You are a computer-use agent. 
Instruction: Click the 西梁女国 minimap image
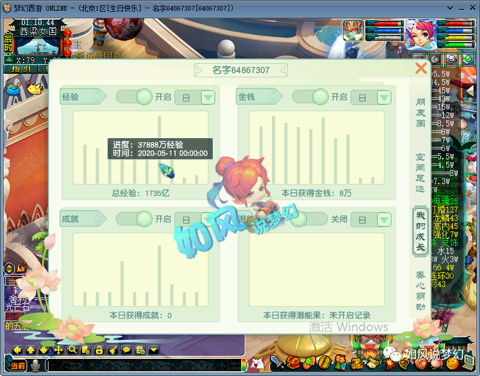click(x=38, y=46)
